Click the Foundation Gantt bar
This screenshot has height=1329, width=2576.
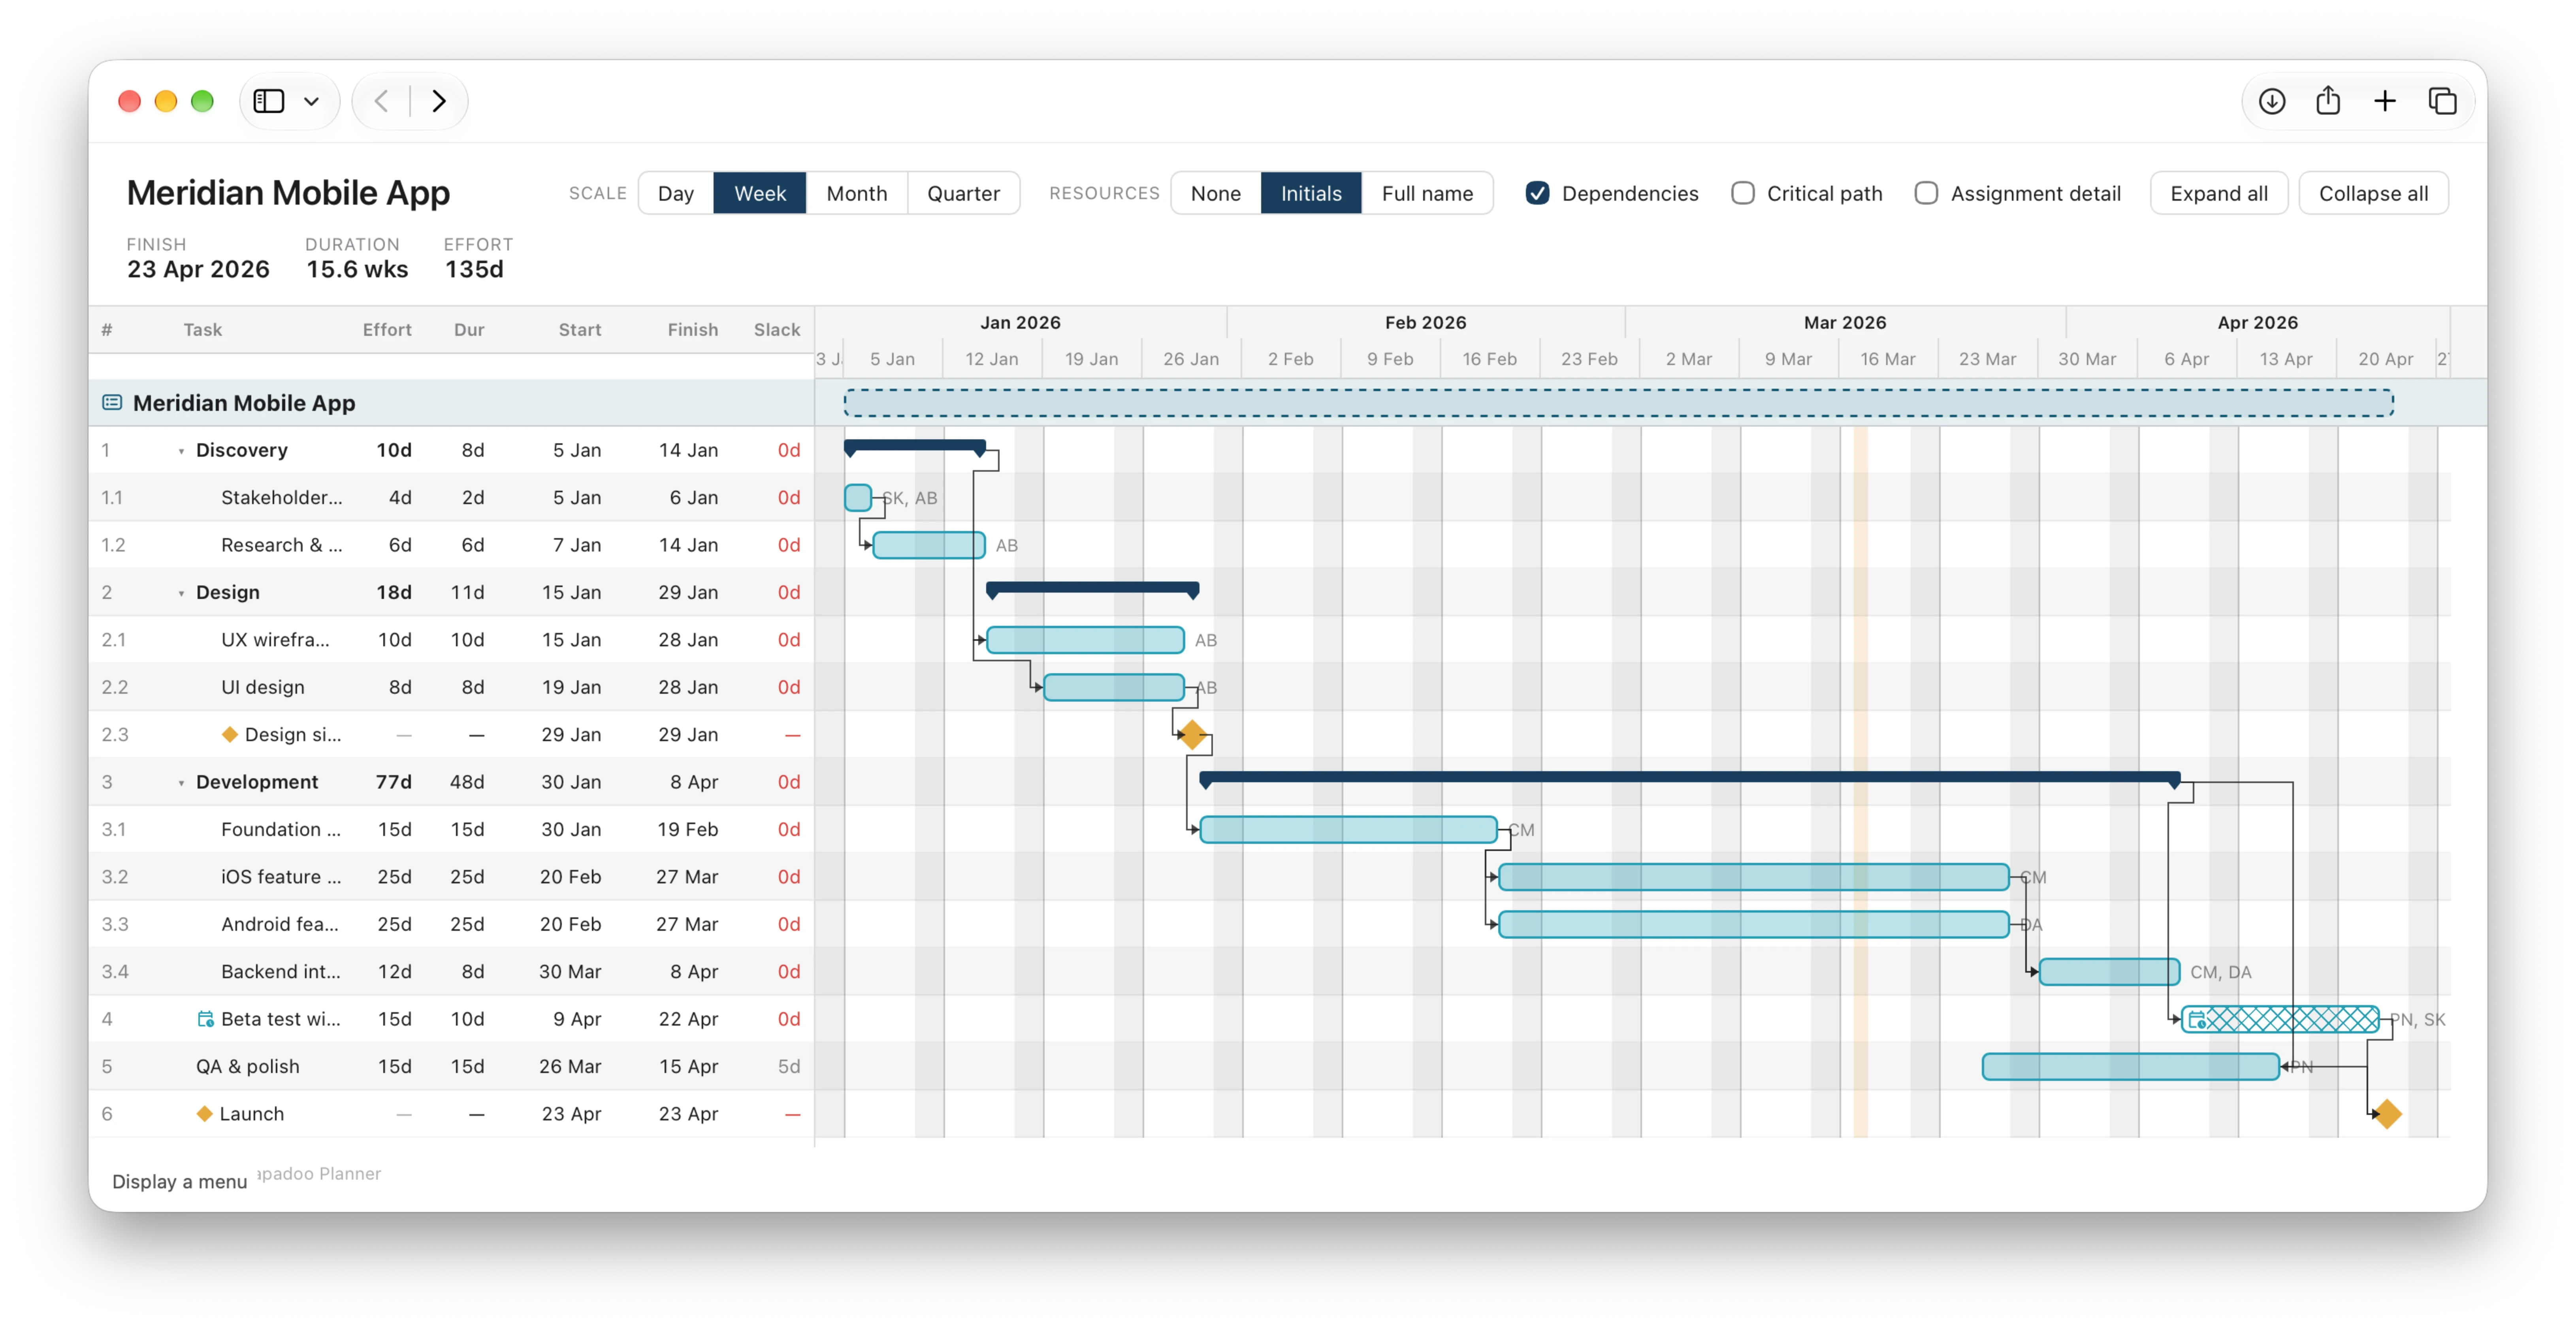[1348, 829]
